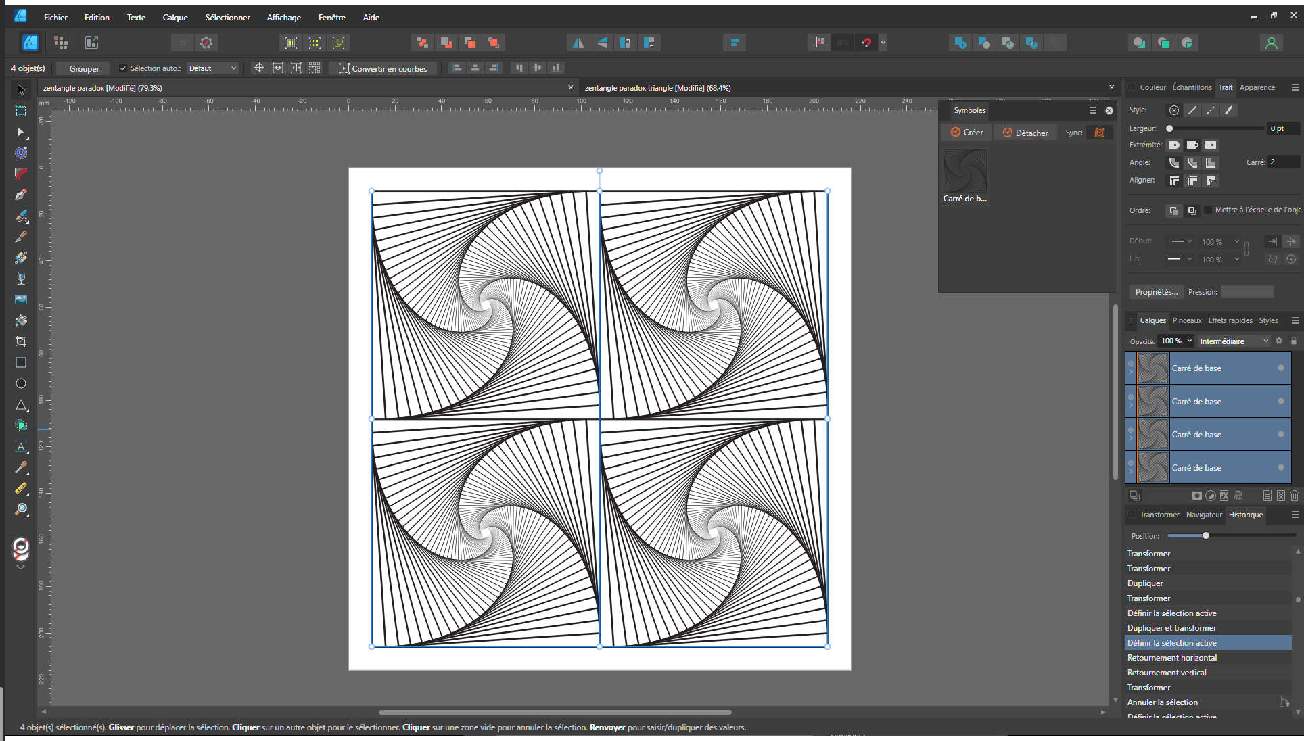Select Retournement horizontal history entry
The height and width of the screenshot is (741, 1304).
coord(1171,658)
